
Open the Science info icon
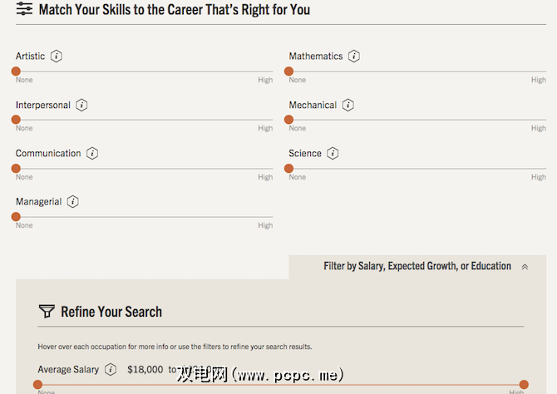[x=333, y=154]
